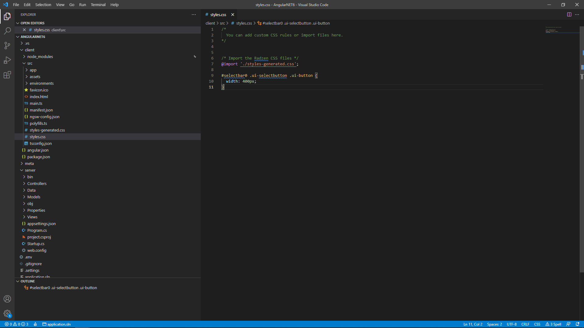Click the feedback icon in status bar
This screenshot has height=328, width=584.
click(x=568, y=324)
